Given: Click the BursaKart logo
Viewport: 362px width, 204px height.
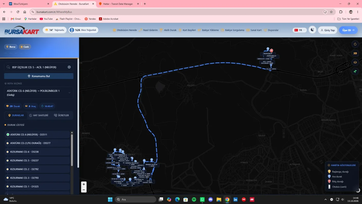Looking at the screenshot, I should tap(22, 30).
